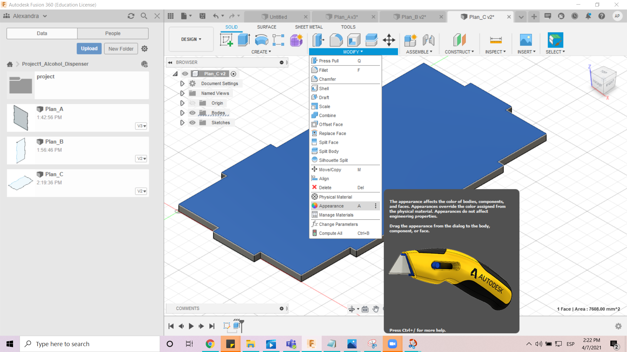
Task: Click the Upload button
Action: [89, 49]
